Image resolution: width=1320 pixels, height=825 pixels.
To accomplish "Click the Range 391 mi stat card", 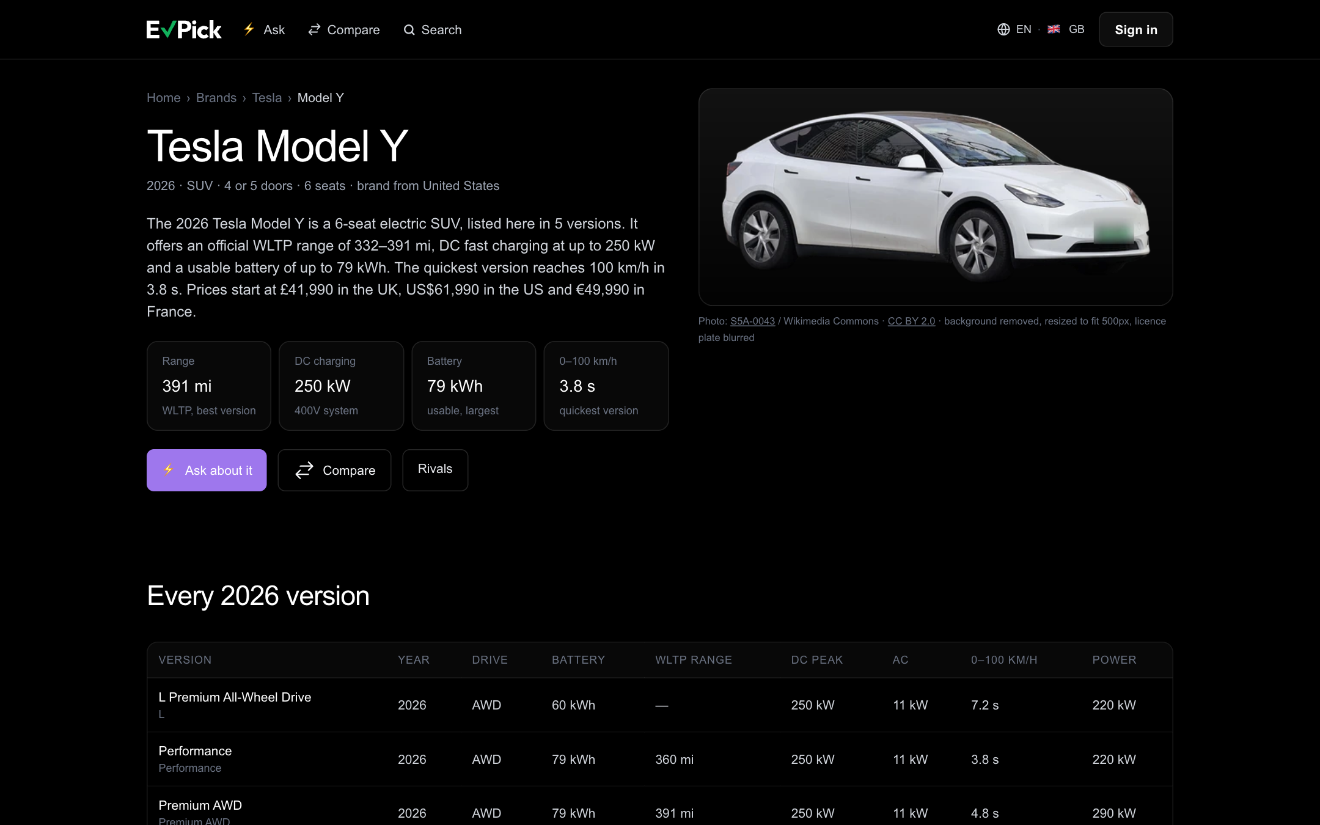I will [208, 386].
